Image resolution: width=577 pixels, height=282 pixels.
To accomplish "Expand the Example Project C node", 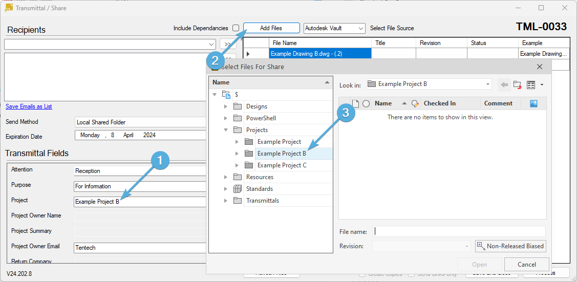I will point(237,165).
